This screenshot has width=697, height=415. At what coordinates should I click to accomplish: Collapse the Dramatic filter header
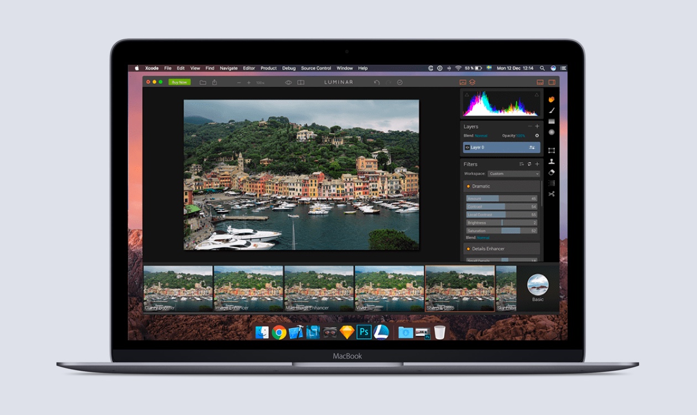click(502, 186)
